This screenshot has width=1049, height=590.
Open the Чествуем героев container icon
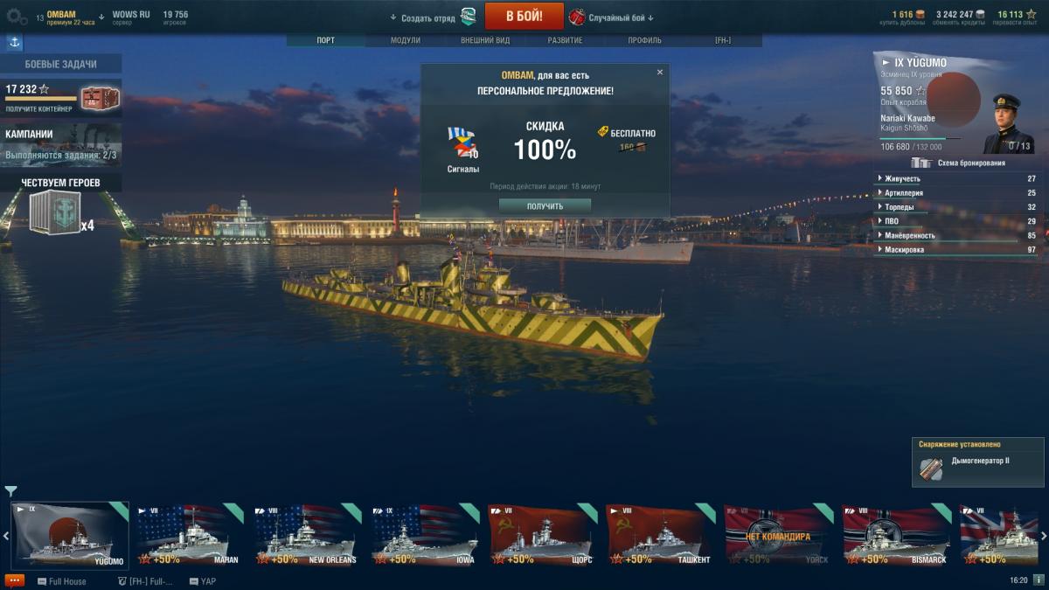coord(54,214)
